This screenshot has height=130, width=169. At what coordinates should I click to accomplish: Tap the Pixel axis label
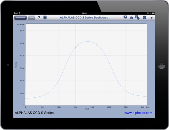coord(87,109)
